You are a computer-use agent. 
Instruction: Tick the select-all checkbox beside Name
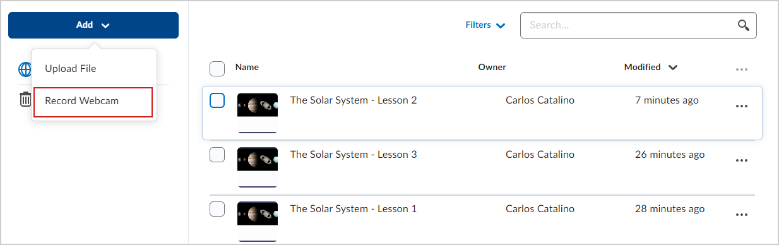(x=217, y=68)
